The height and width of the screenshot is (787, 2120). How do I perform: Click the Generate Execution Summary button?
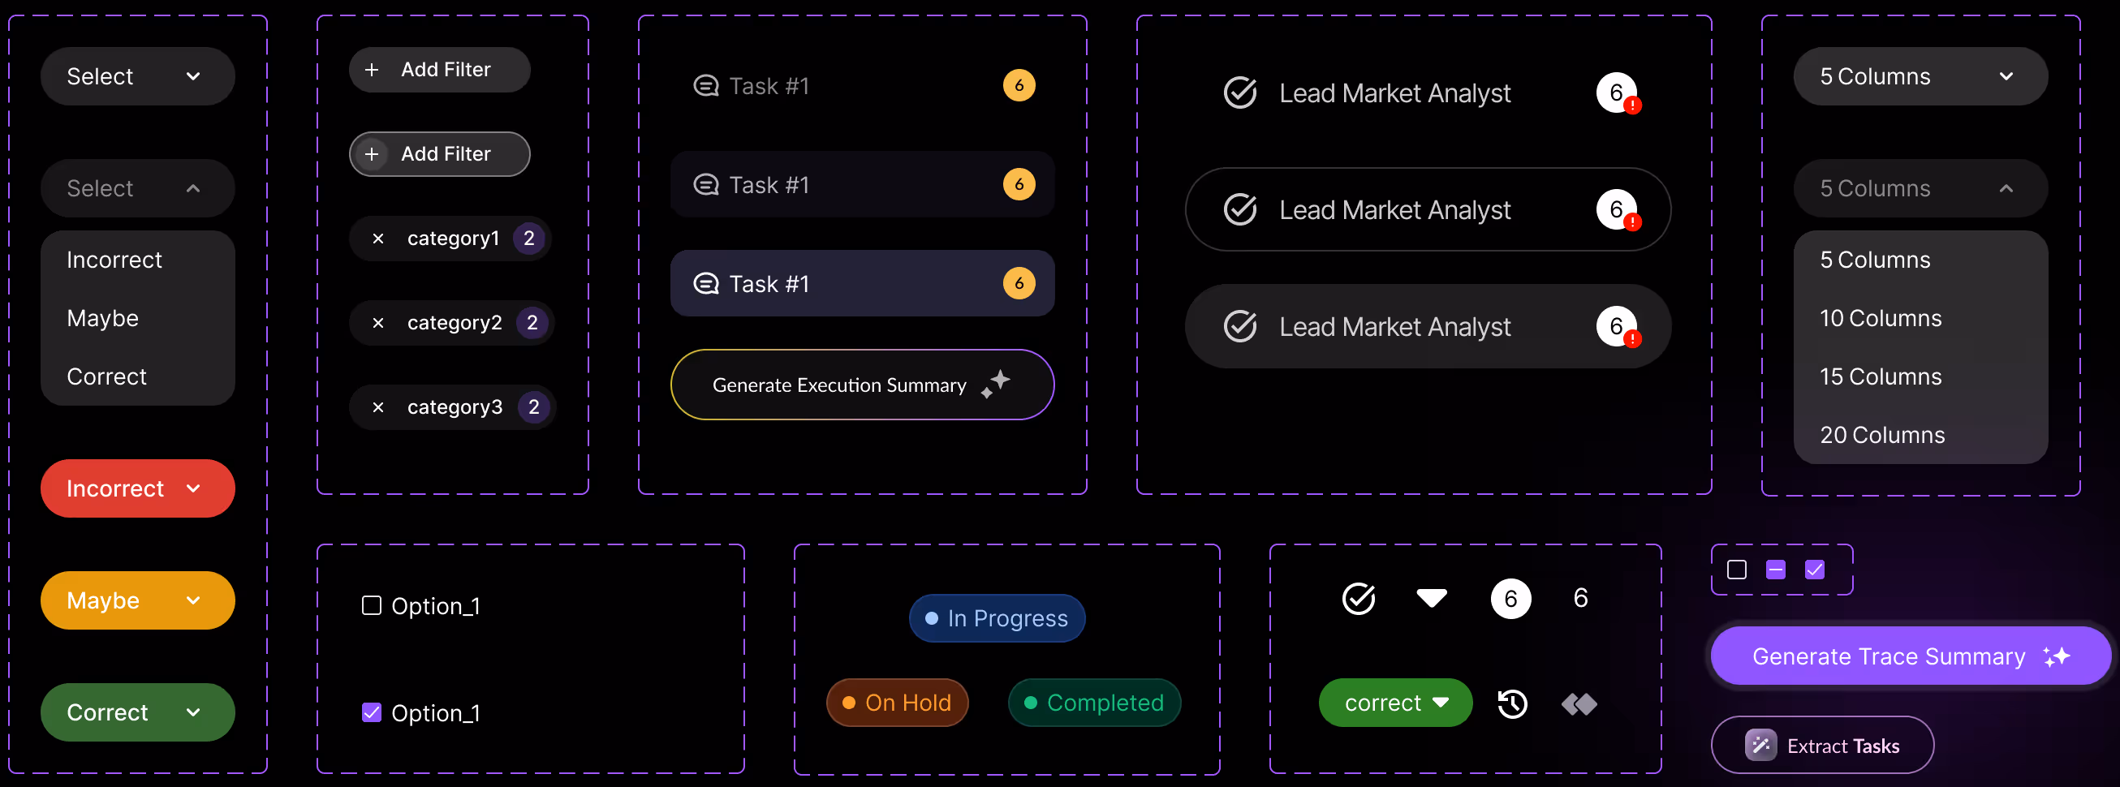pyautogui.click(x=863, y=385)
